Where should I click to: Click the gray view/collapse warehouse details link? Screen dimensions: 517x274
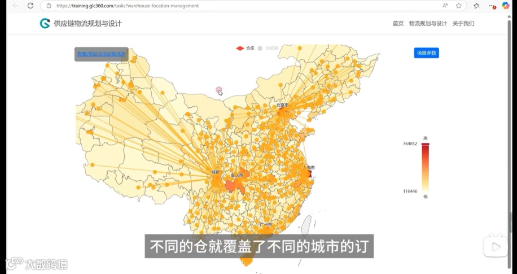[x=101, y=54]
